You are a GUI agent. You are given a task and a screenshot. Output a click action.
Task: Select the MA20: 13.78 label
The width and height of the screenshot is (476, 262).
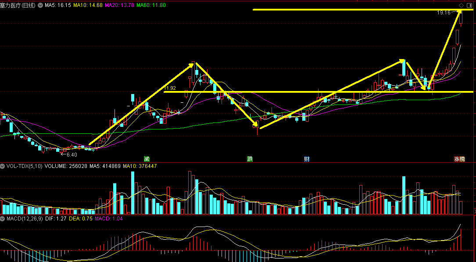(x=120, y=5)
